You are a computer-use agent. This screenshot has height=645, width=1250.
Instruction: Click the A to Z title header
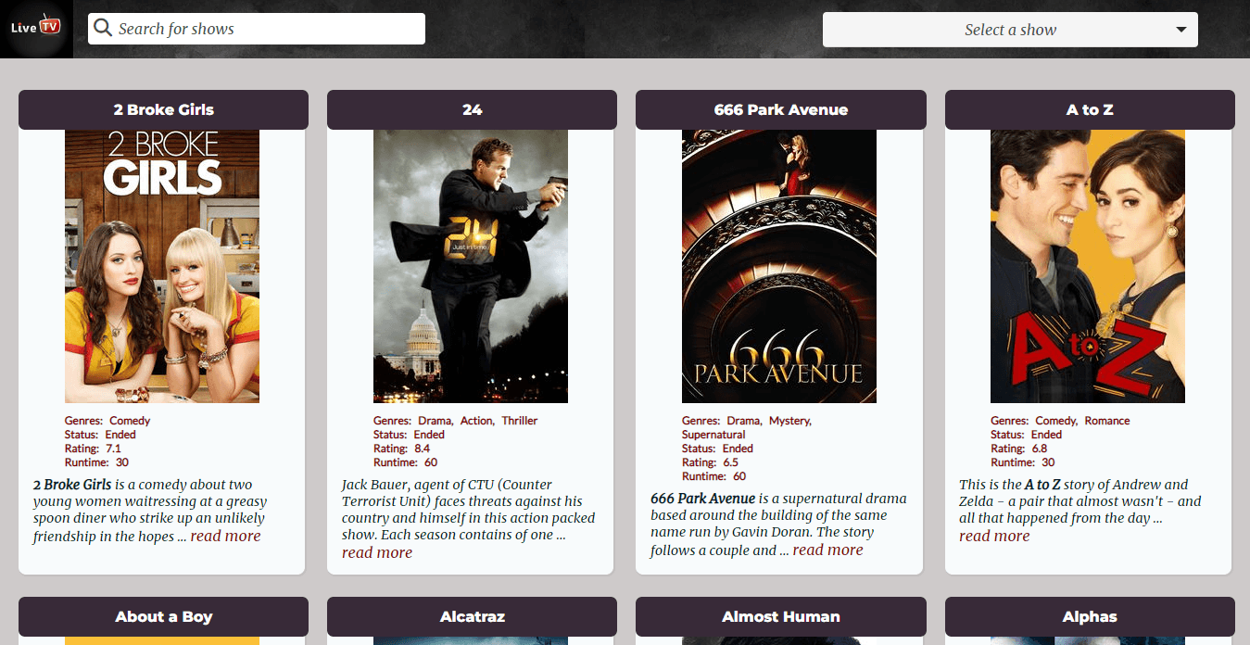(x=1090, y=109)
